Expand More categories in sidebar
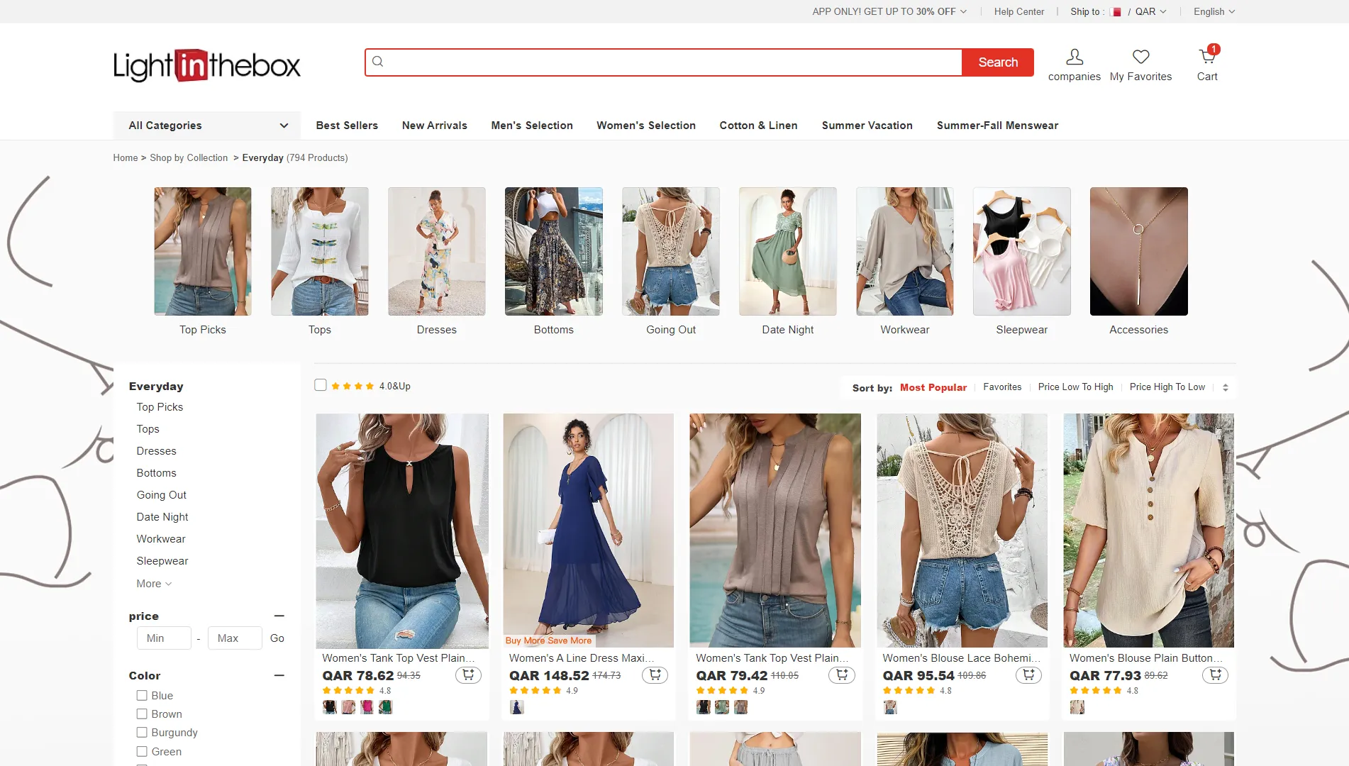Screen dimensions: 1349x766 click(x=154, y=584)
